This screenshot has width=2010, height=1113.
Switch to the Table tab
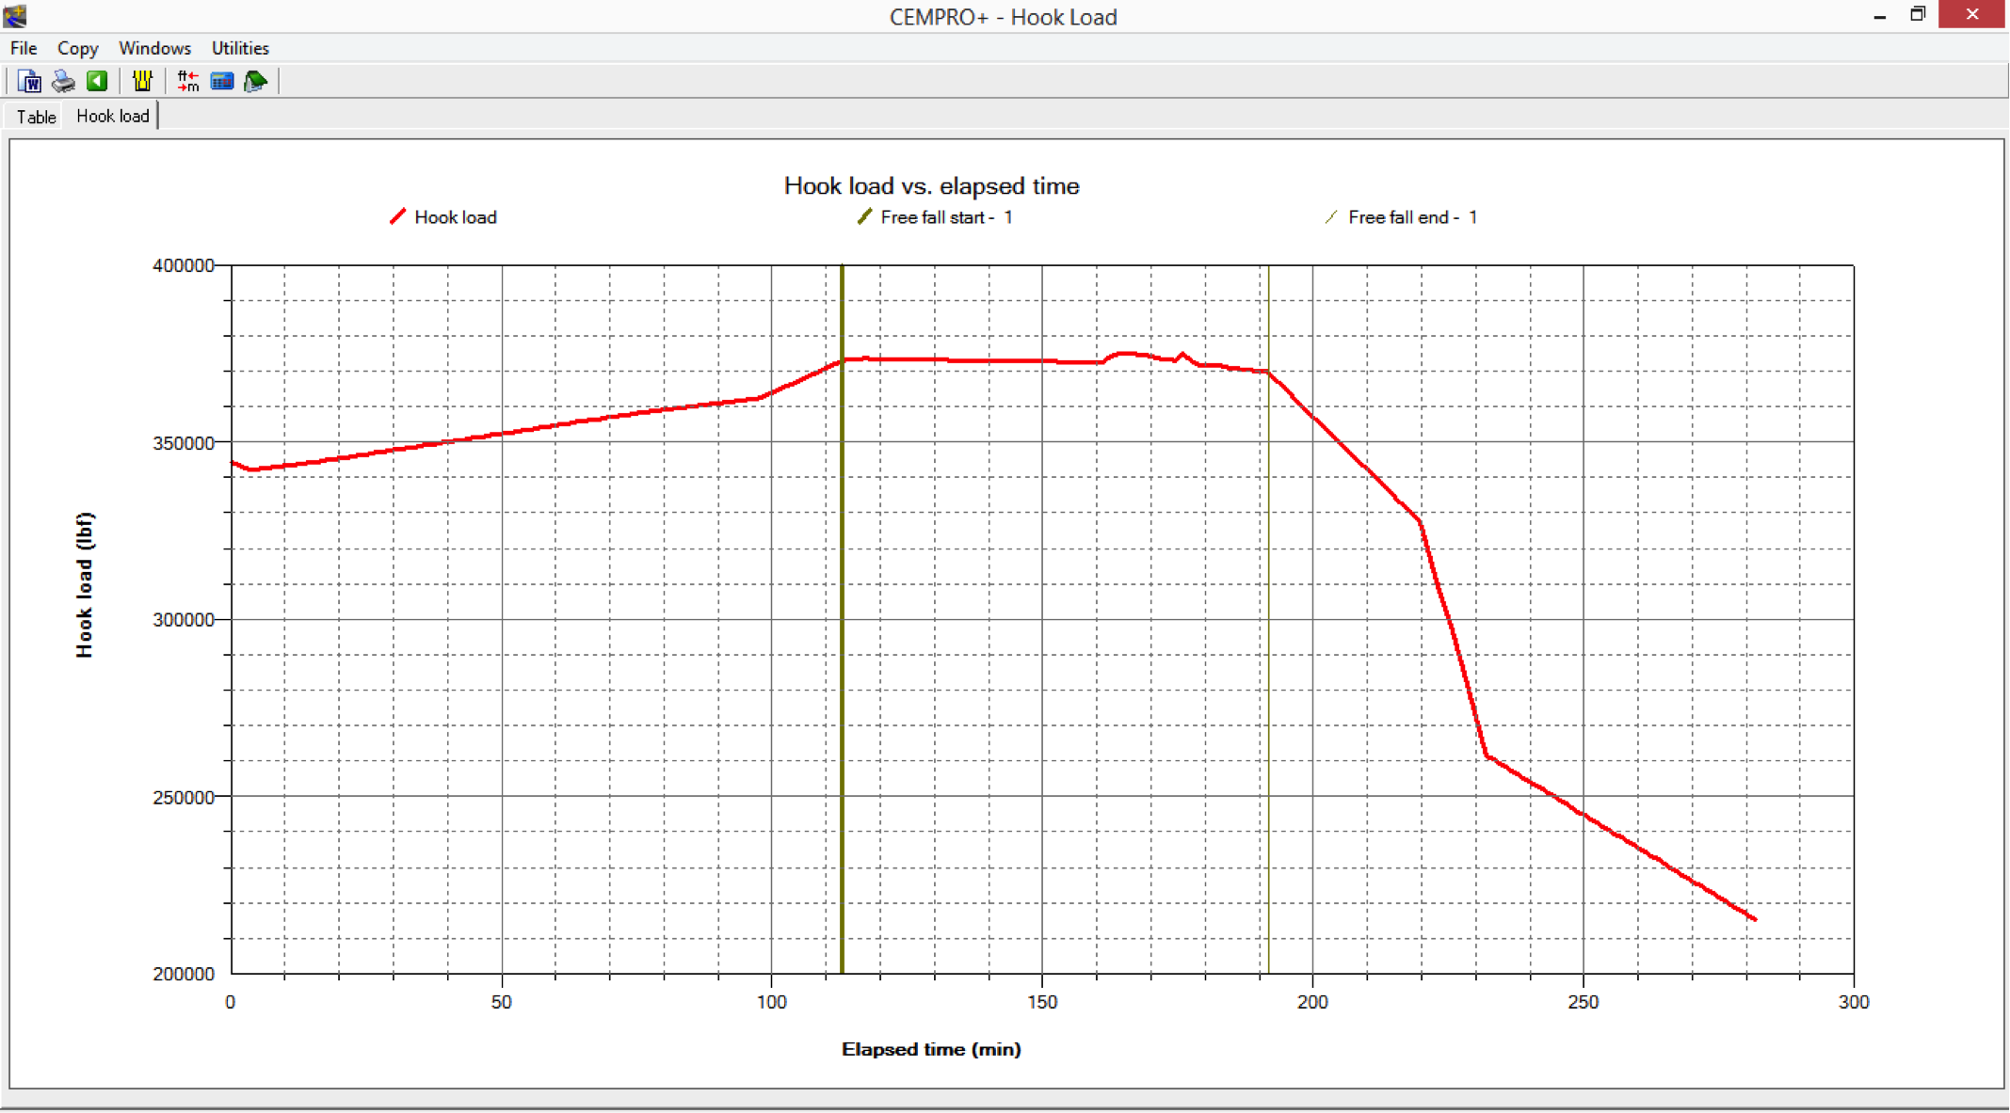pos(36,117)
